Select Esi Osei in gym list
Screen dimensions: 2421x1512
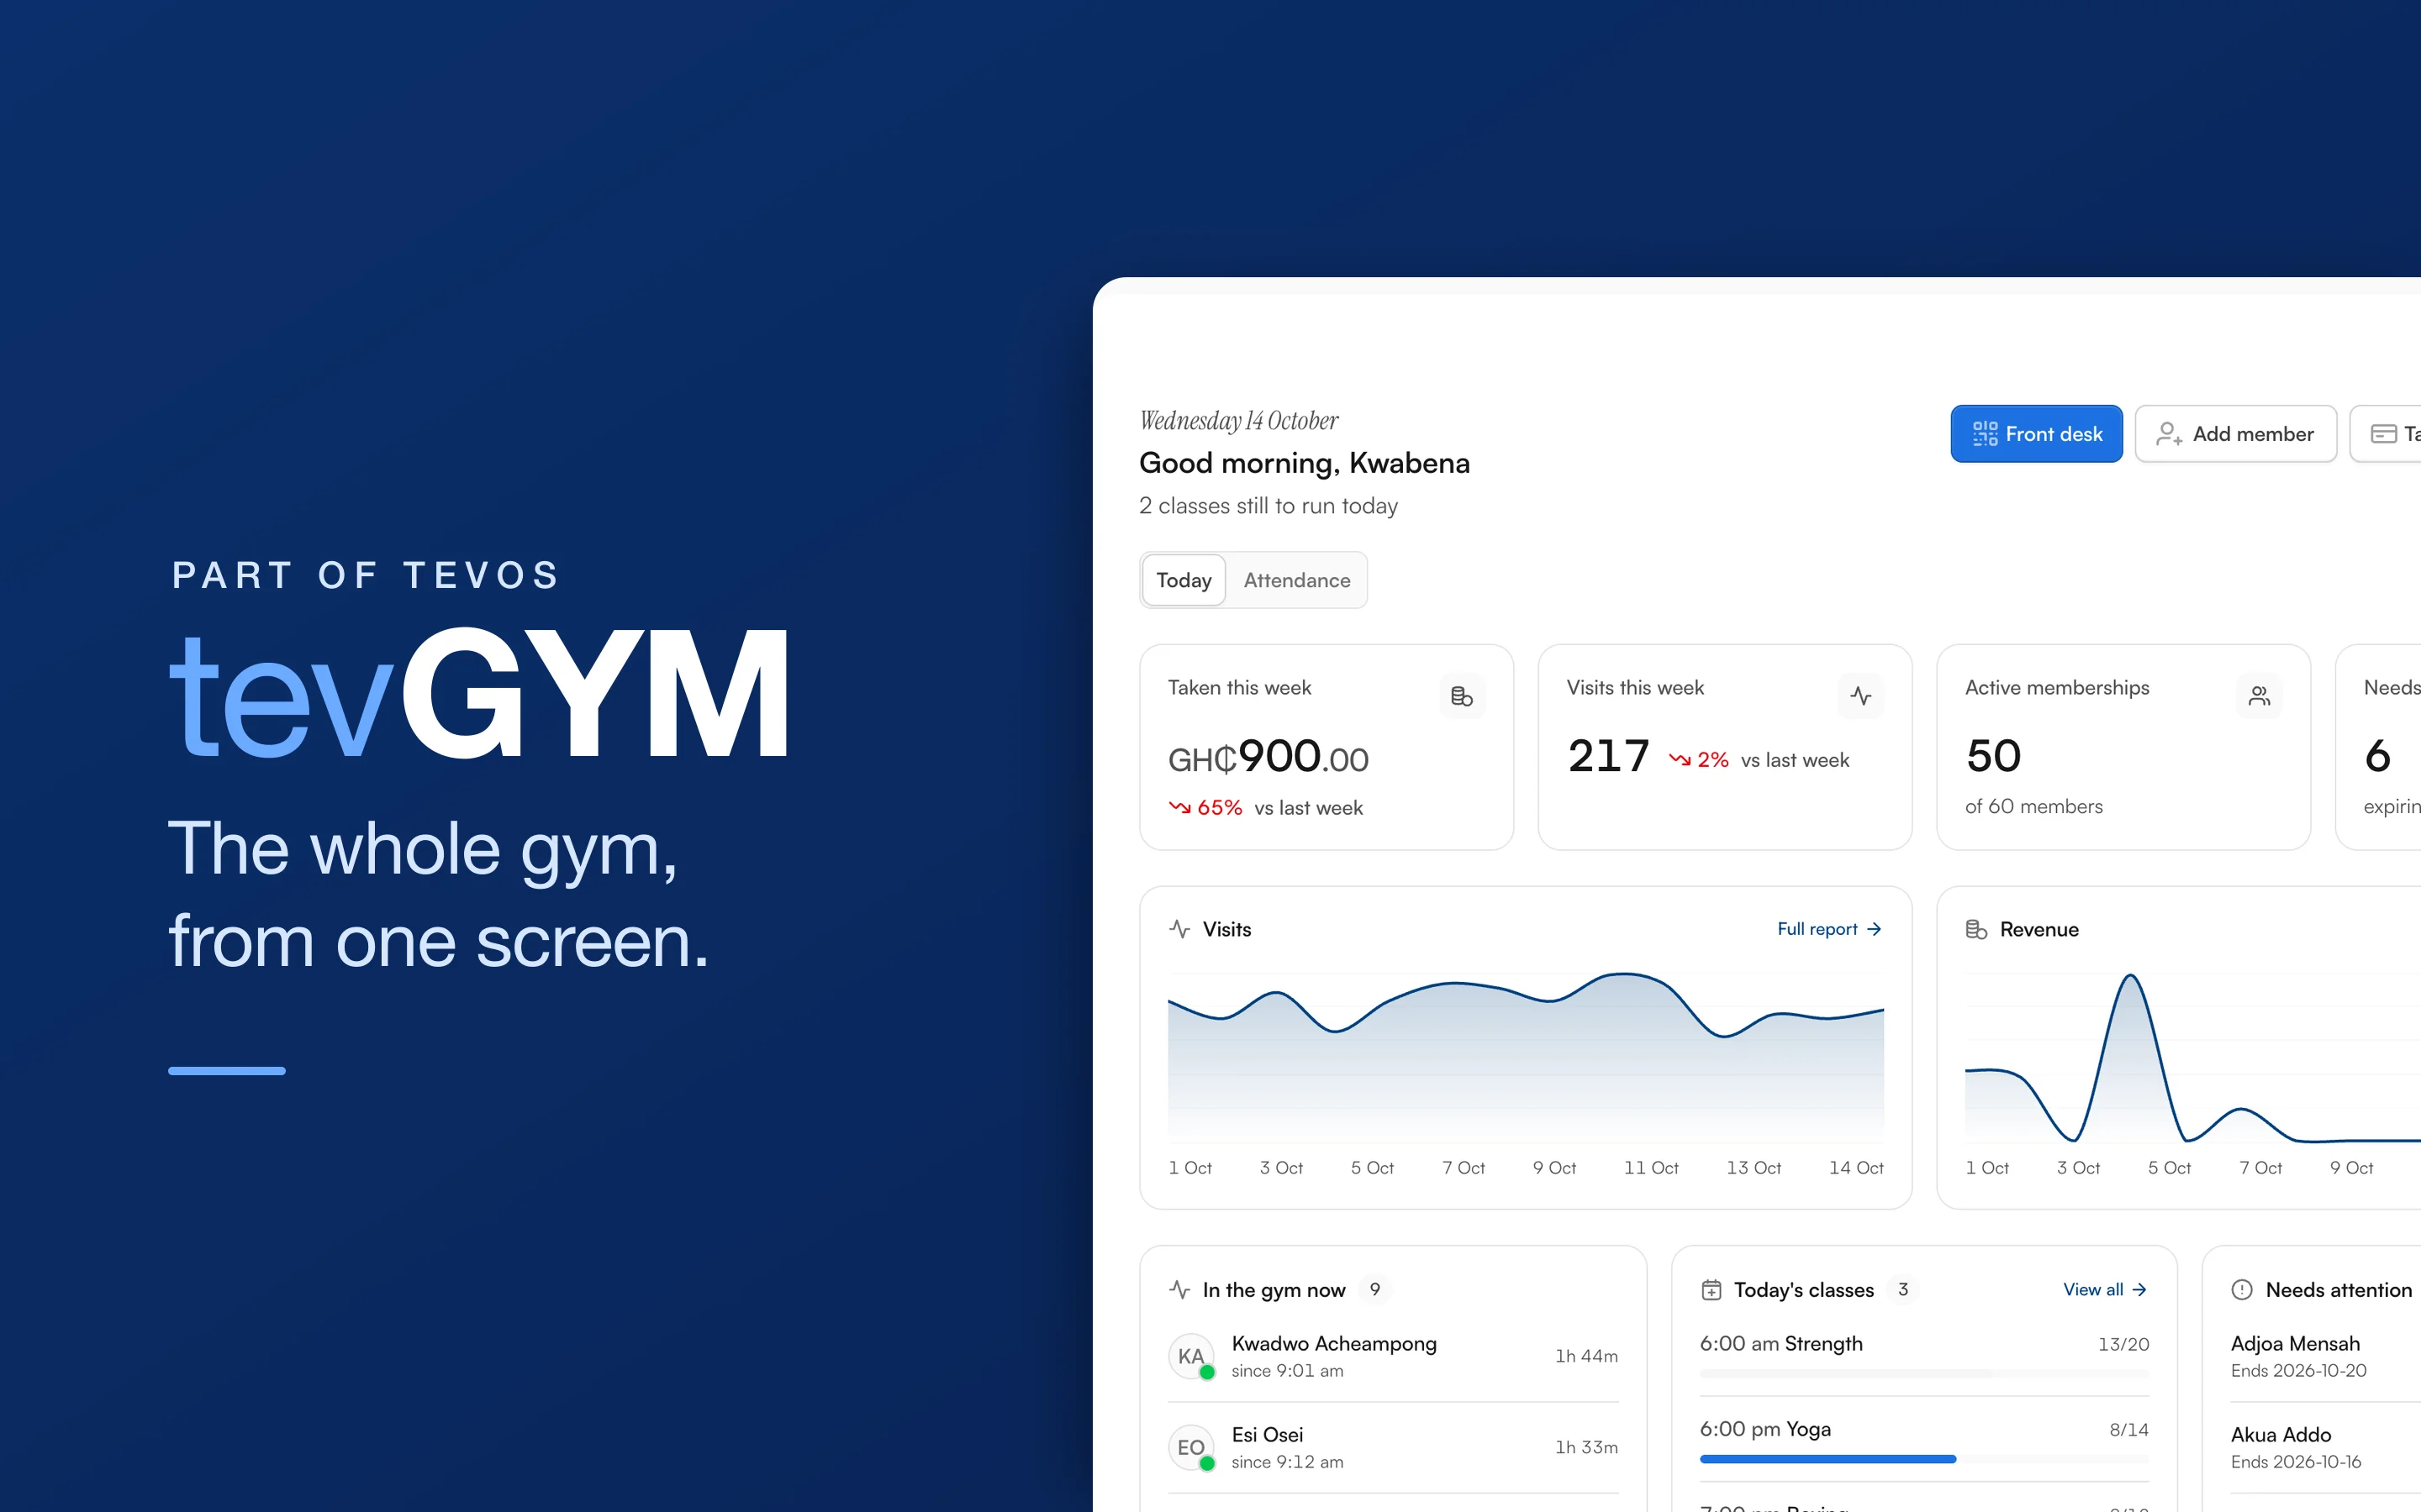[x=1393, y=1447]
